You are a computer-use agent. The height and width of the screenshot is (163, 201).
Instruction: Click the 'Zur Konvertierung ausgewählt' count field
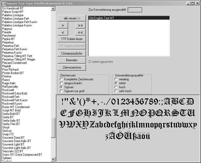[135, 10]
